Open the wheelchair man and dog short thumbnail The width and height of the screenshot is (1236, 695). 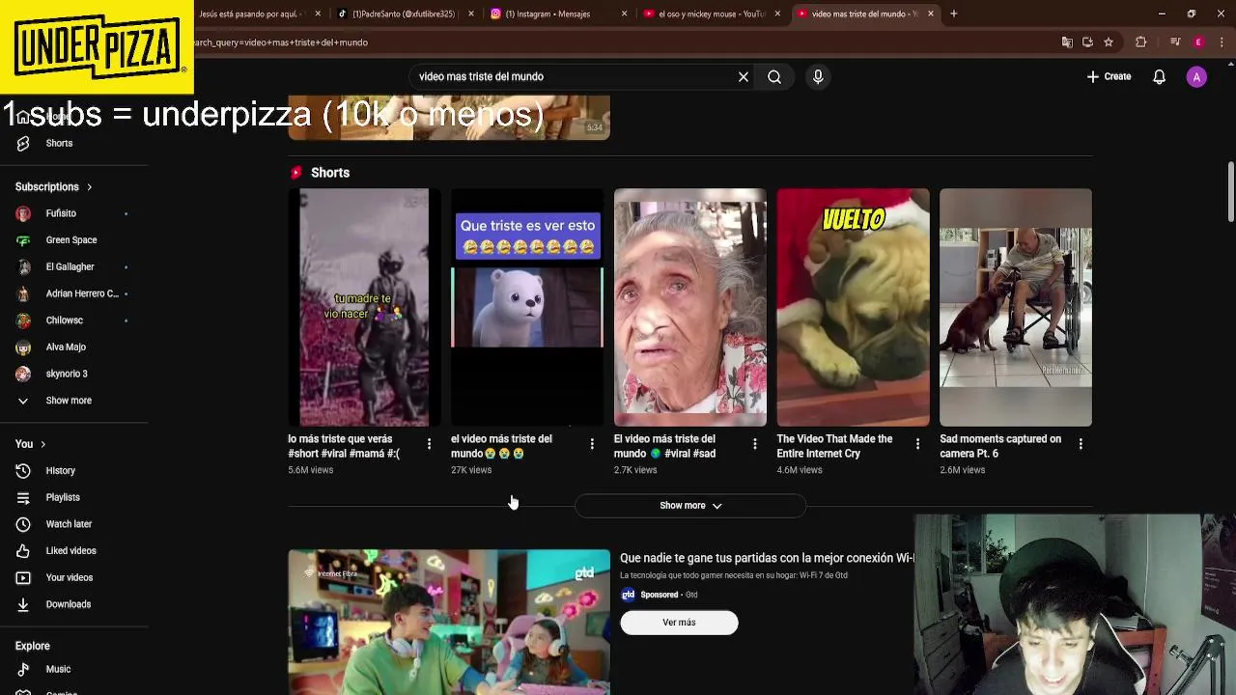tap(1016, 307)
